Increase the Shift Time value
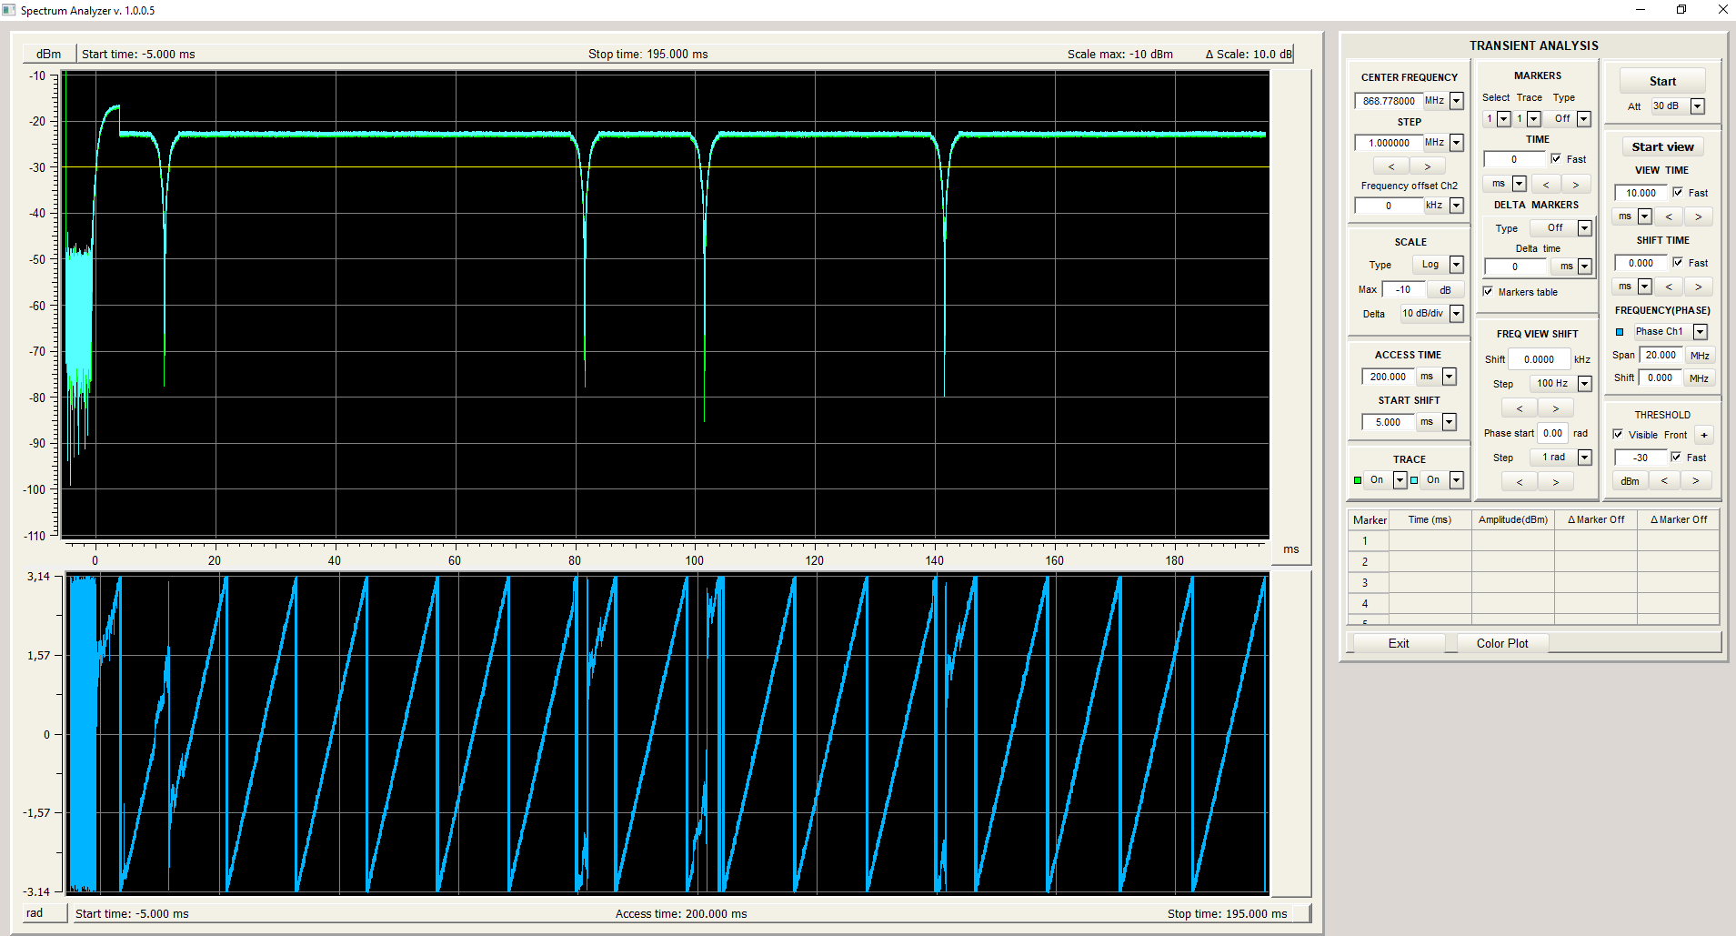Screen dimensions: 1736x936 point(1698,287)
